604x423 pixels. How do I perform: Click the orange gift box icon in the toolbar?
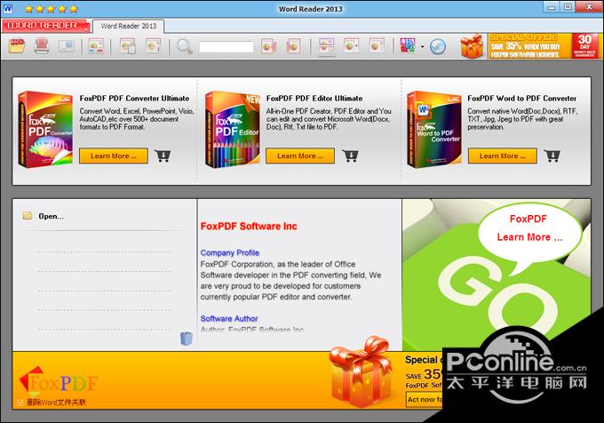472,46
